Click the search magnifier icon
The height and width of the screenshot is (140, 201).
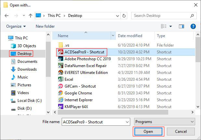coord(192,16)
